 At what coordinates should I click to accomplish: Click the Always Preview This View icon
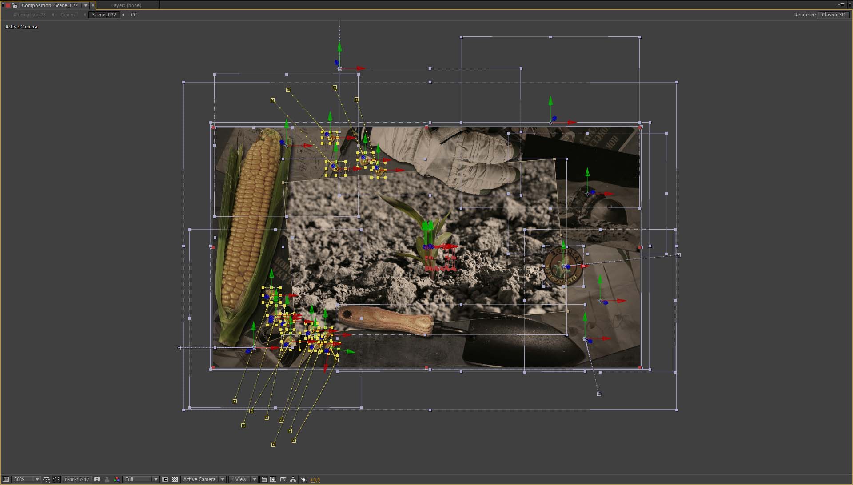pos(6,480)
